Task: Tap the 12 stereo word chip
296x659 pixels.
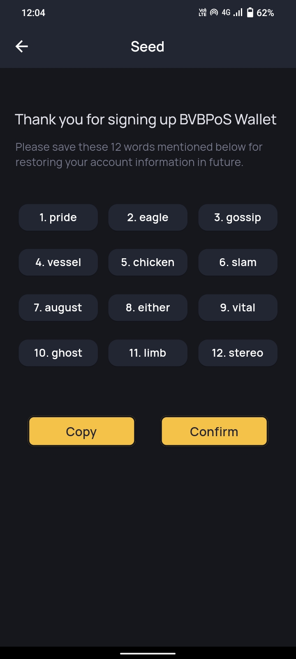Action: point(238,353)
